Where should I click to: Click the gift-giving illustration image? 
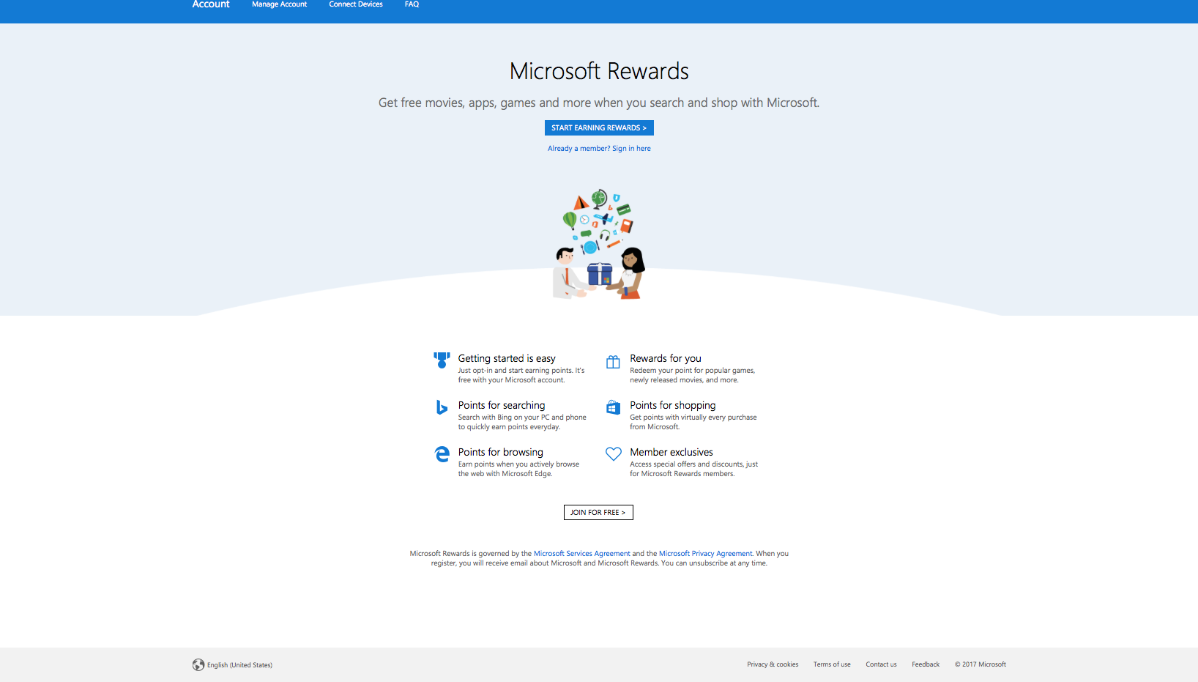599,245
